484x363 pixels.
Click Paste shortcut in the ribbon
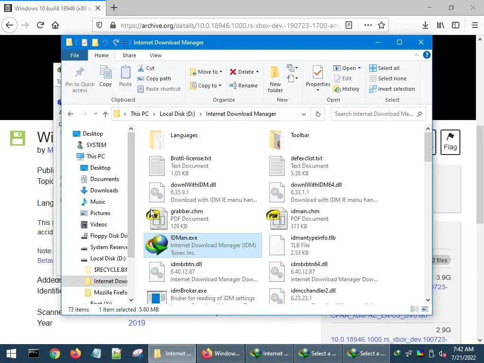pyautogui.click(x=159, y=89)
